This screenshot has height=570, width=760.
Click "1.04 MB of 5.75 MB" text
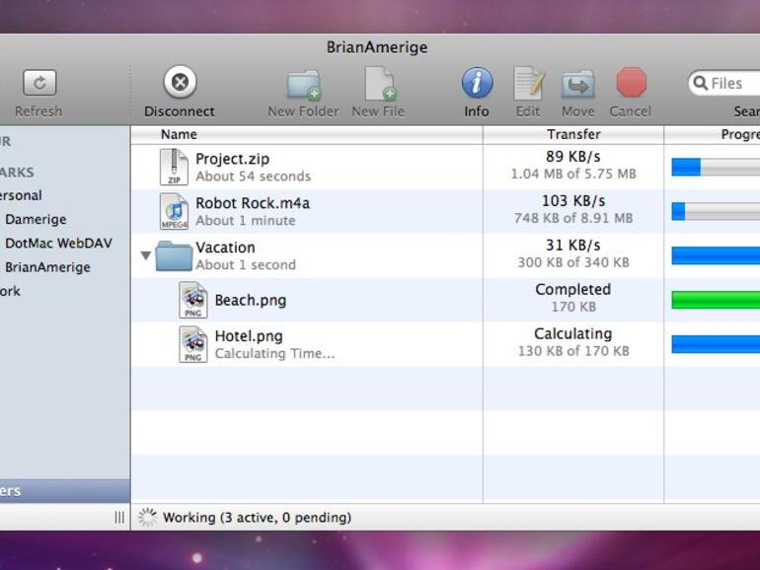click(x=573, y=174)
